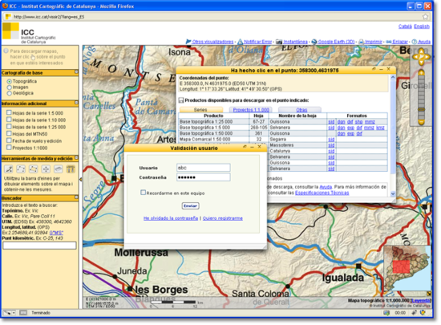441x325 pixels.
Task: Collapse the Cartografía de base panel
Action: click(76, 72)
